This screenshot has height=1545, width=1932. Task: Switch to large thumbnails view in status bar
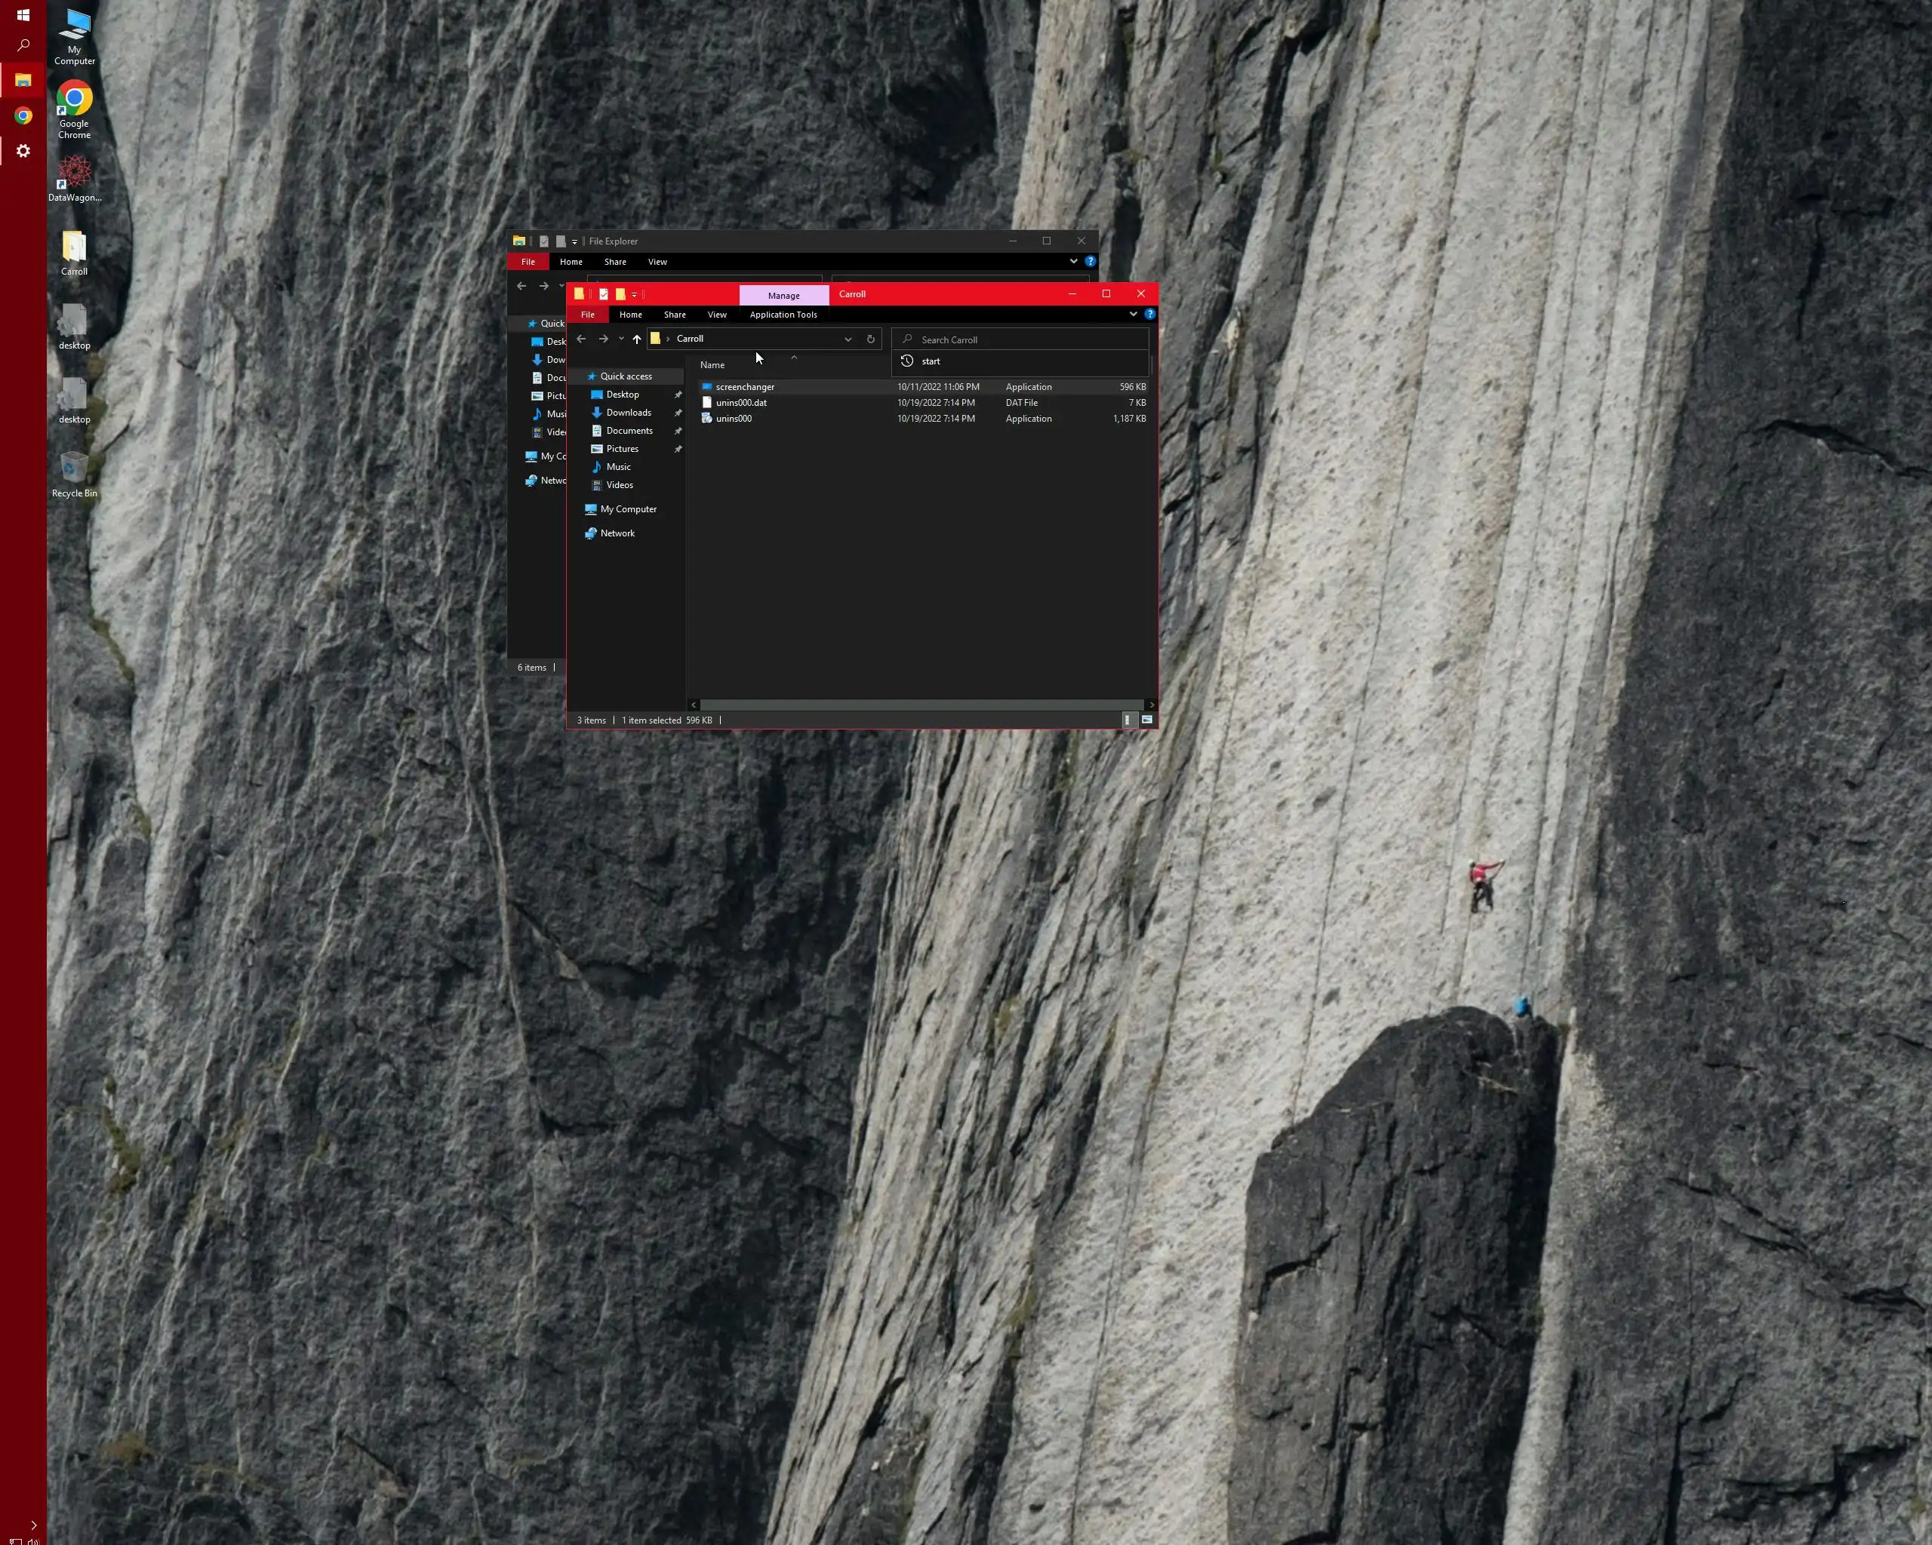[x=1146, y=719]
